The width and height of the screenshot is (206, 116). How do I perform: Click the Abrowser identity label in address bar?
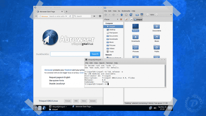(x=43, y=16)
